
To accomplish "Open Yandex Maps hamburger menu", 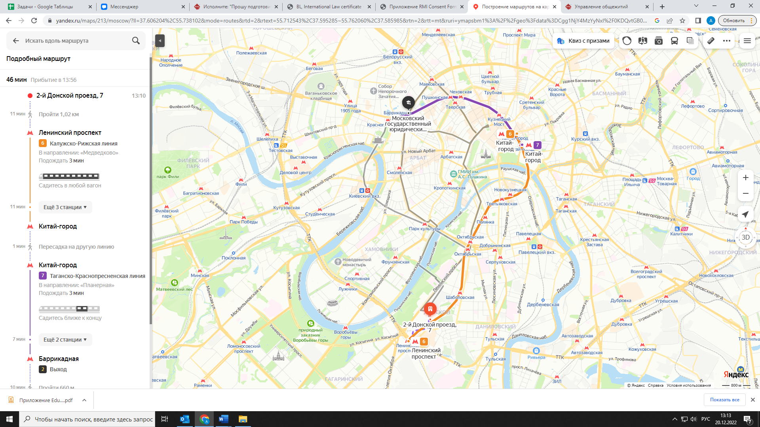I will click(747, 41).
